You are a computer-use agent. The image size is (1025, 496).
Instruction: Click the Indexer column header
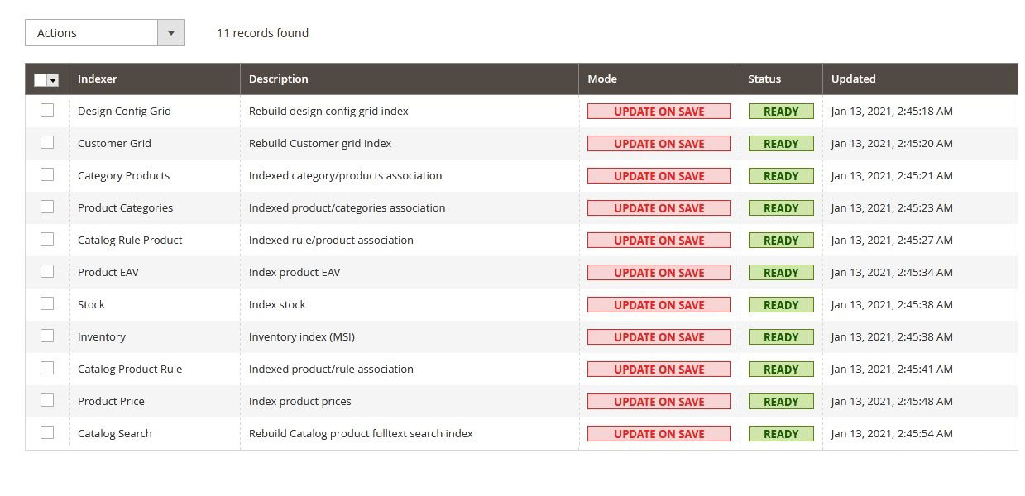tap(98, 79)
